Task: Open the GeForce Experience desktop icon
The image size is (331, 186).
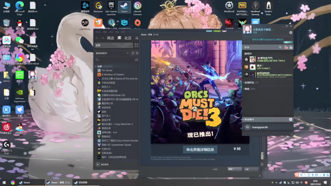Action: [19, 96]
